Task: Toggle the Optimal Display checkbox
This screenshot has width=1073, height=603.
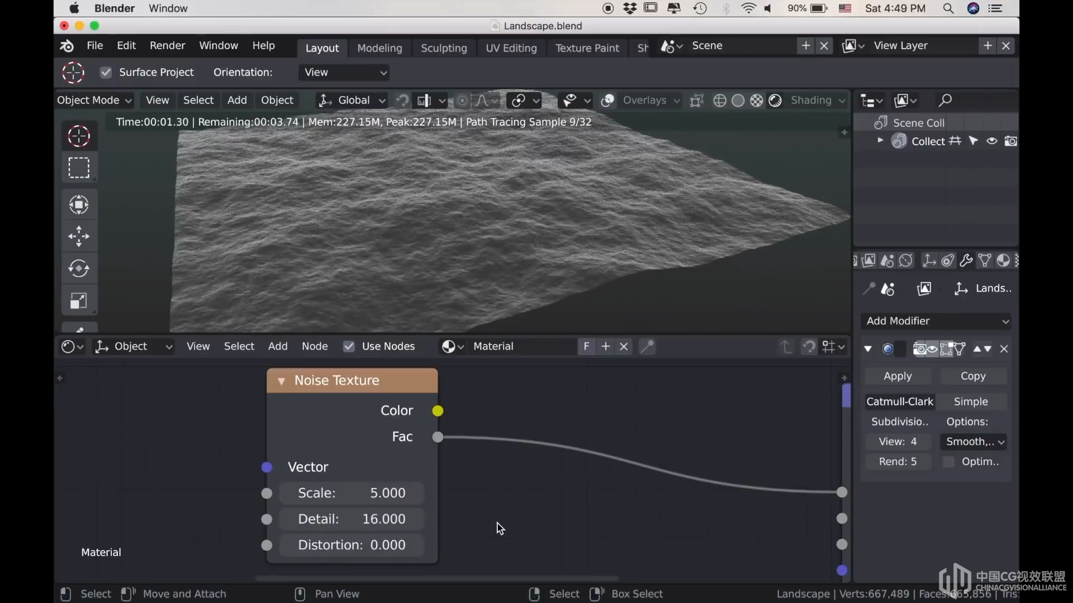Action: coord(948,462)
